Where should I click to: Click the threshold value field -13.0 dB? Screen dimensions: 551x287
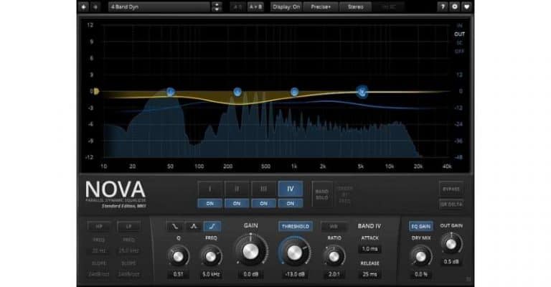click(295, 274)
